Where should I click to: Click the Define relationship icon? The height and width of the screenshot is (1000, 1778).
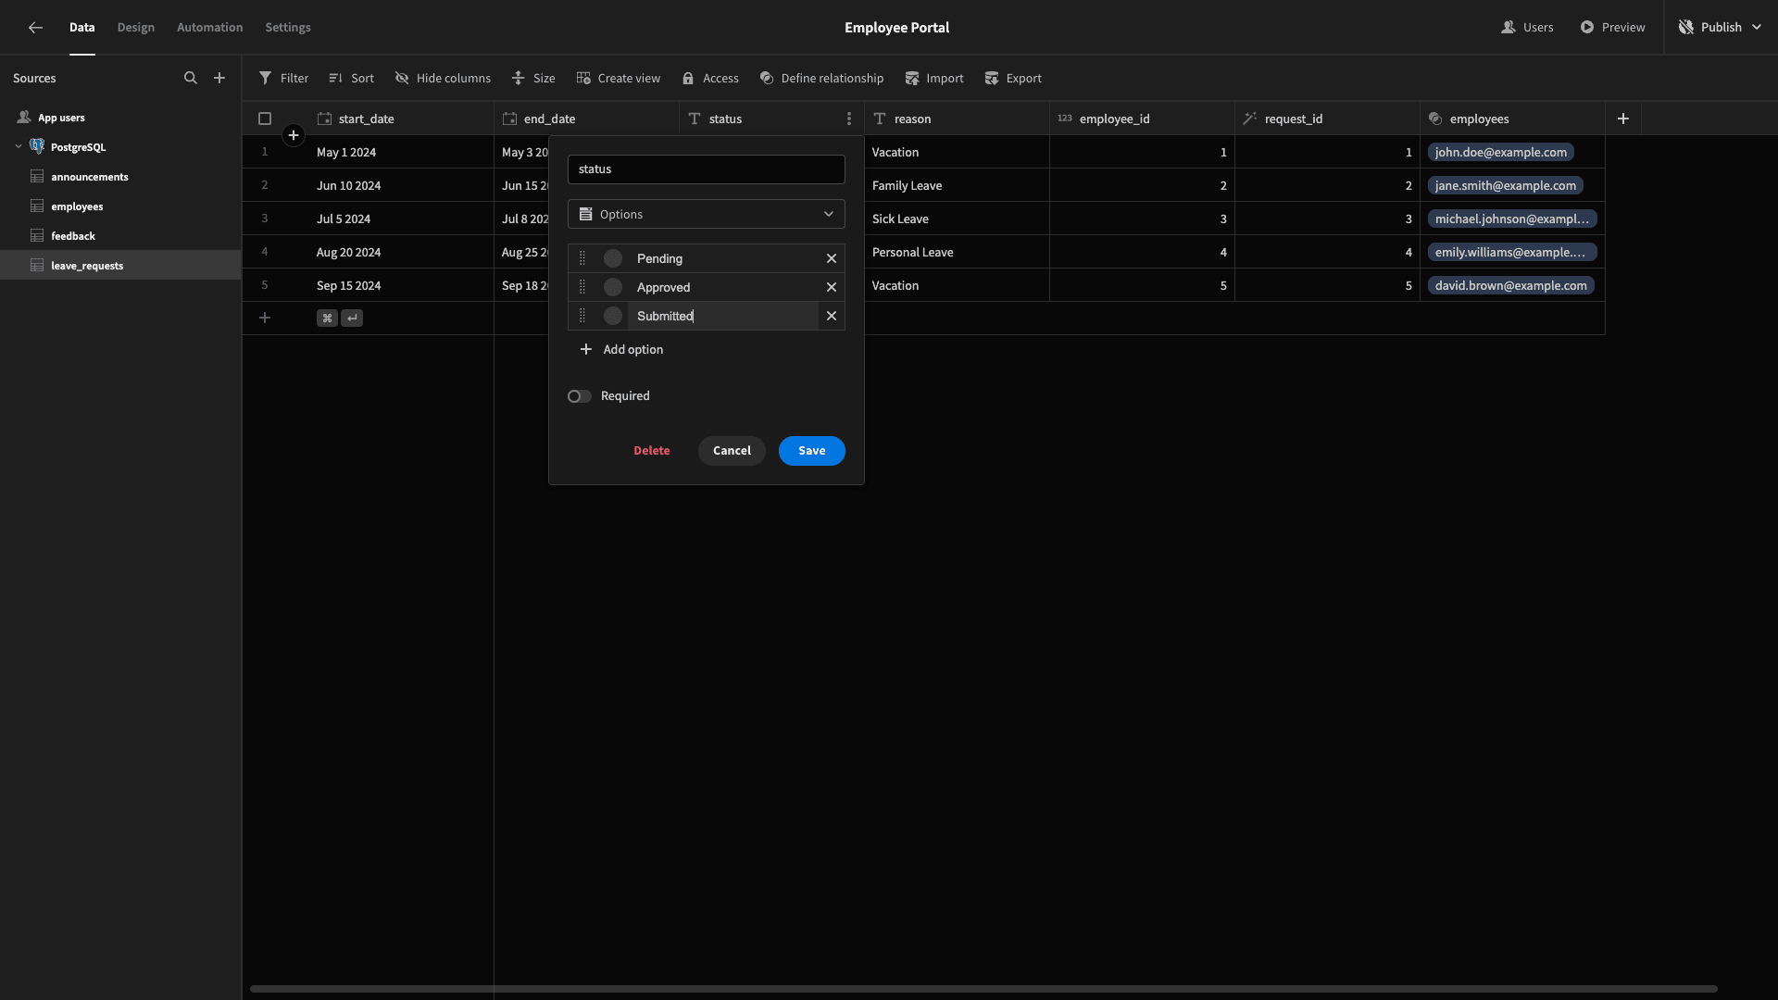pos(766,78)
